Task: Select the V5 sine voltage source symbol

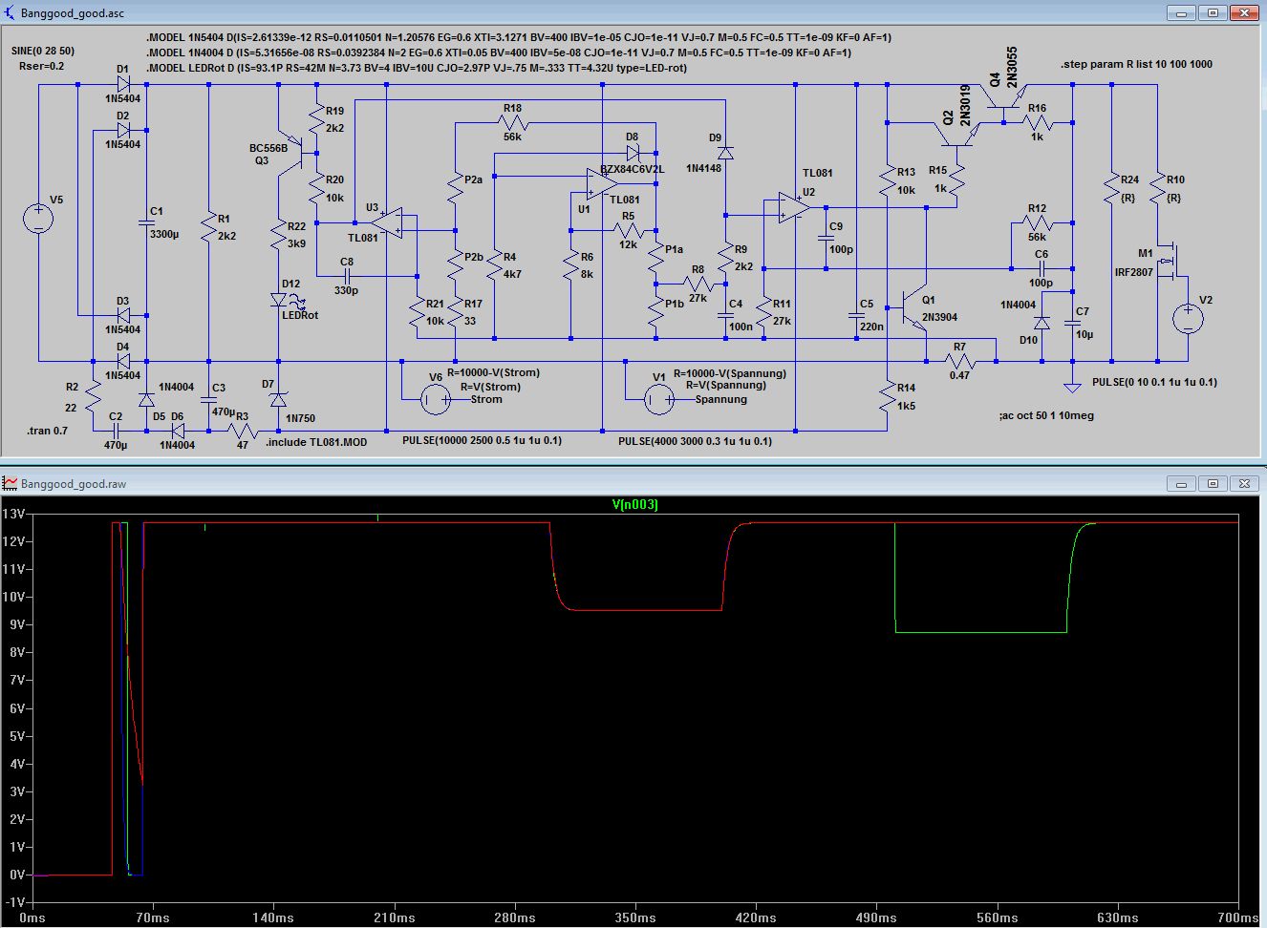Action: coord(38,219)
